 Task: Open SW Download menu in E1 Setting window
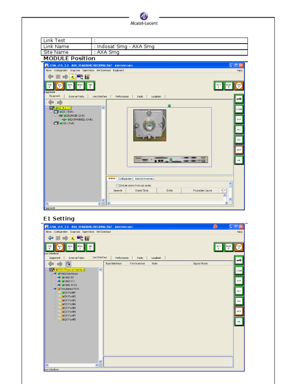(x=103, y=232)
